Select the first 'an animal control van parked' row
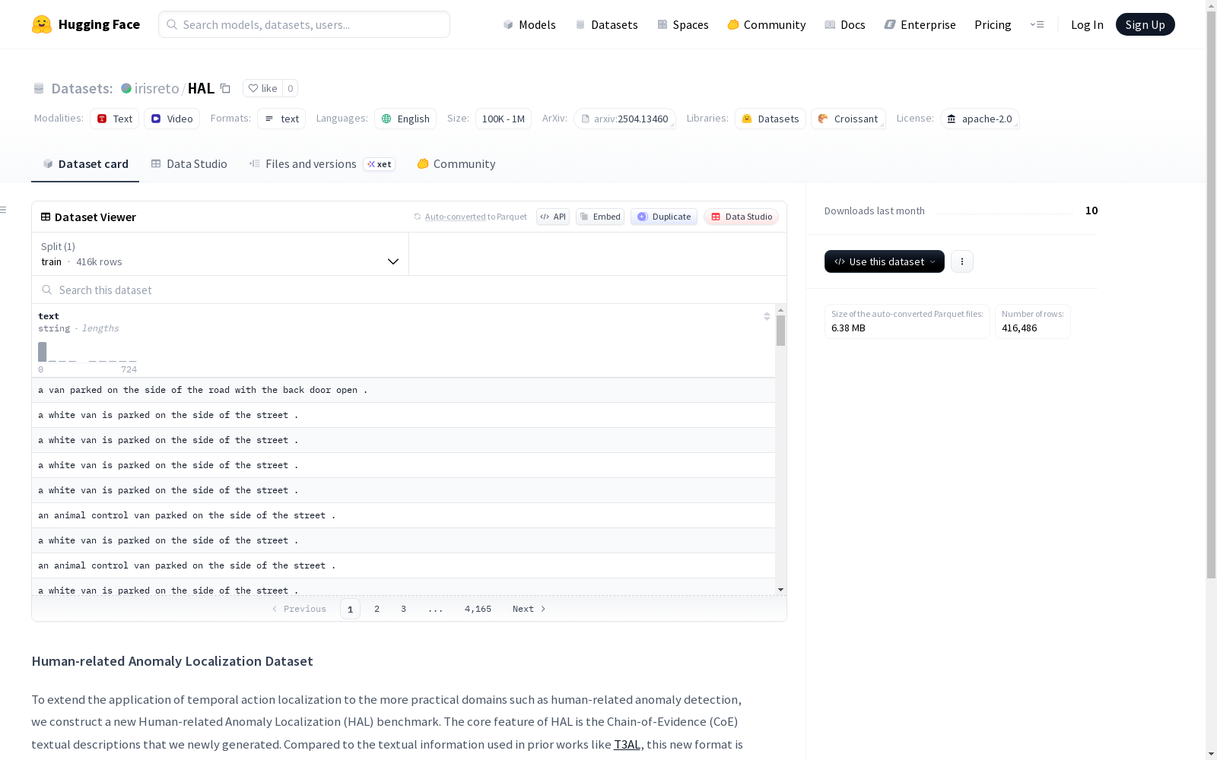The height and width of the screenshot is (760, 1217). [403, 515]
